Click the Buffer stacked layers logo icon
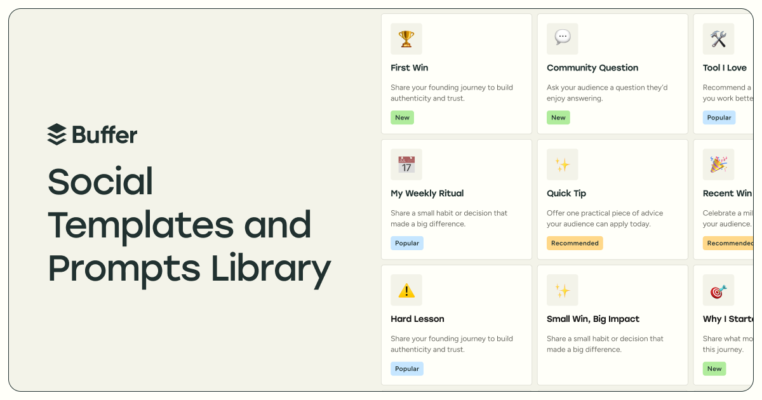The image size is (762, 400). [x=57, y=135]
